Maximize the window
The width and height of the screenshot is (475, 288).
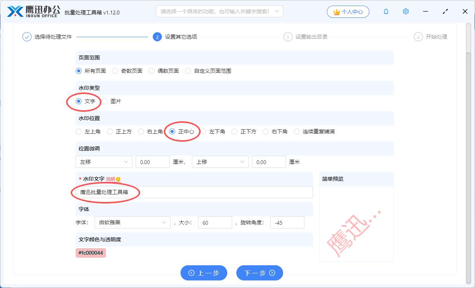pyautogui.click(x=445, y=12)
